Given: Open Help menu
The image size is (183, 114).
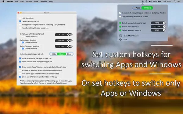Looking at the screenshot, I should point(51,2).
